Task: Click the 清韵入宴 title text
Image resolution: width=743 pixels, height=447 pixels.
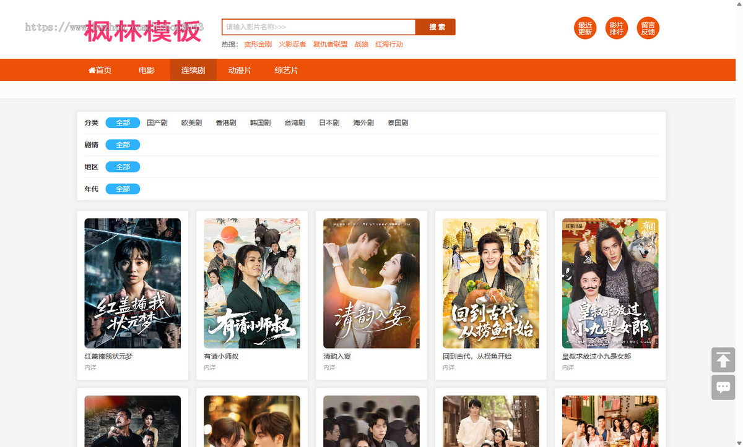Action: [337, 357]
